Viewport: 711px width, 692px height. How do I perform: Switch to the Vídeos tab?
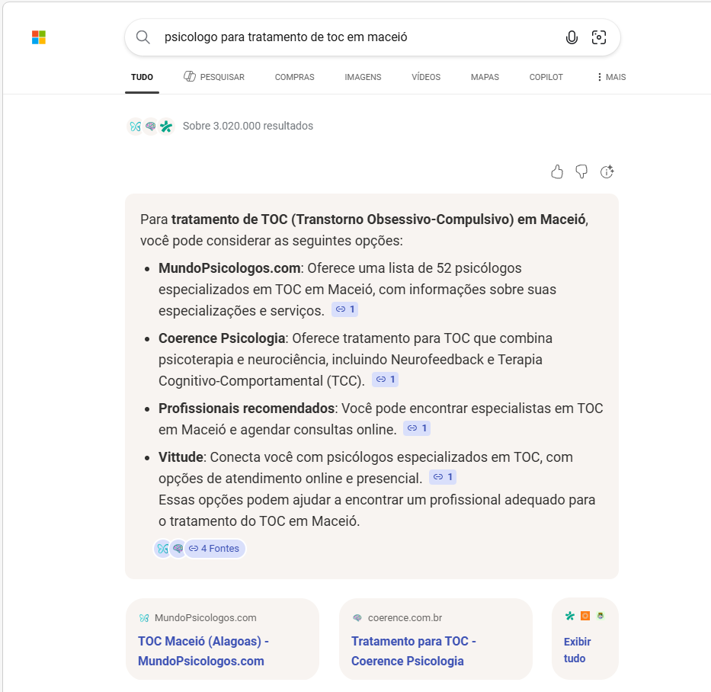[426, 77]
